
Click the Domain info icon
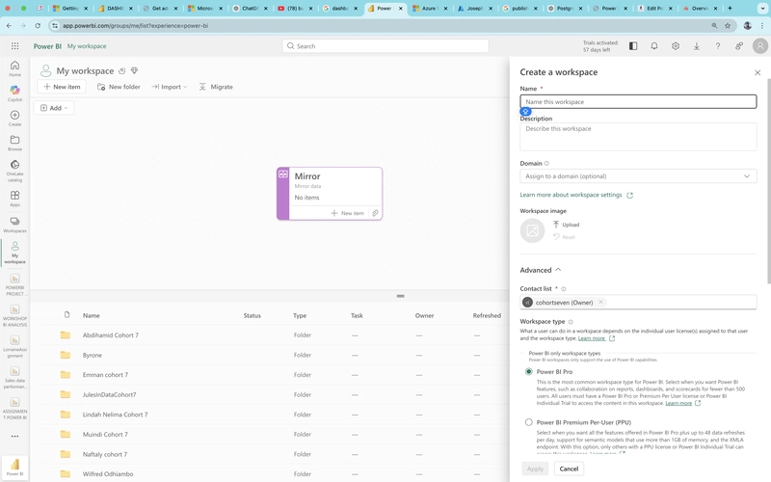546,163
